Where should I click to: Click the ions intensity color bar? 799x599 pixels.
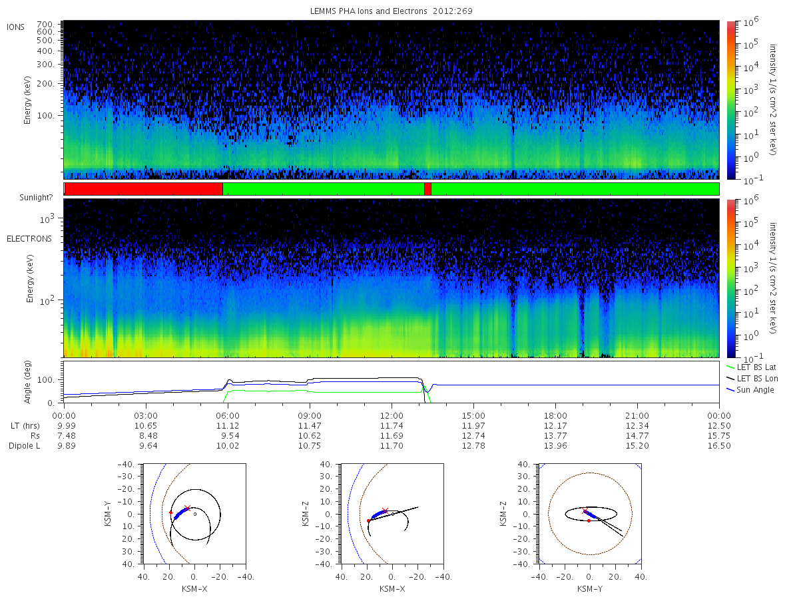730,100
